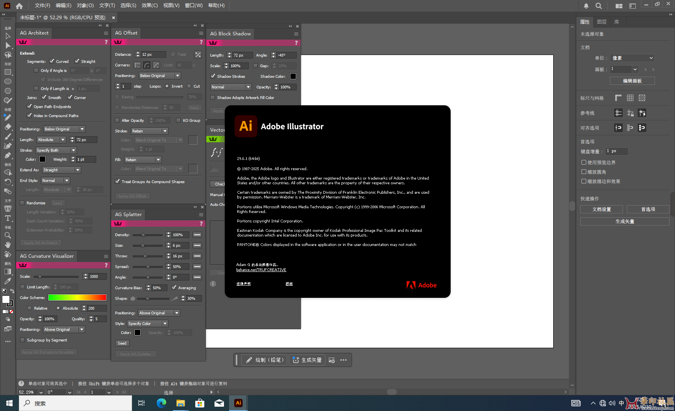Open the more options ellipsis in contextual bar
675x411 pixels.
[343, 360]
